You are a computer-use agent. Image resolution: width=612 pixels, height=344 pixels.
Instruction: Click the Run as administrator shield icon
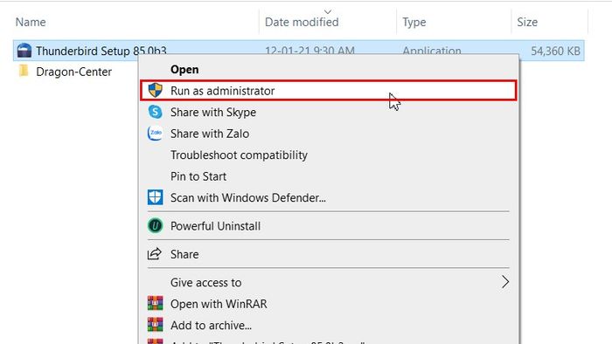tap(155, 91)
